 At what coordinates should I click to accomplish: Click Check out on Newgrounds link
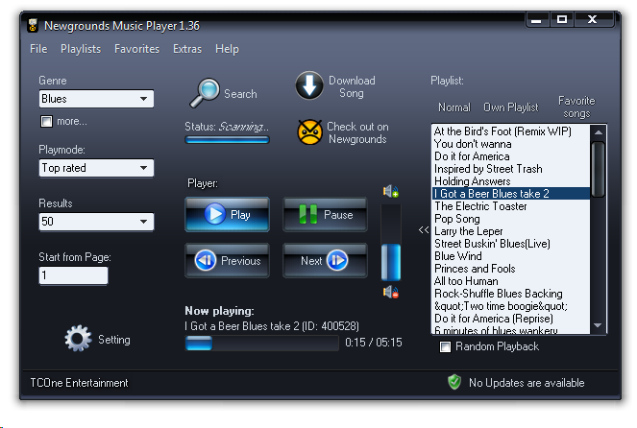tap(357, 132)
